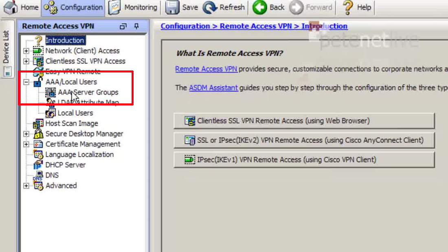Restore the Remote Access VPN panel

coord(123,26)
